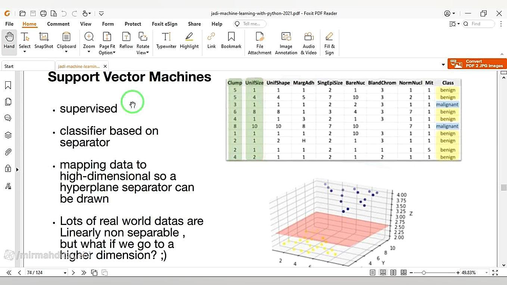
Task: Go to the next page
Action: point(73,273)
